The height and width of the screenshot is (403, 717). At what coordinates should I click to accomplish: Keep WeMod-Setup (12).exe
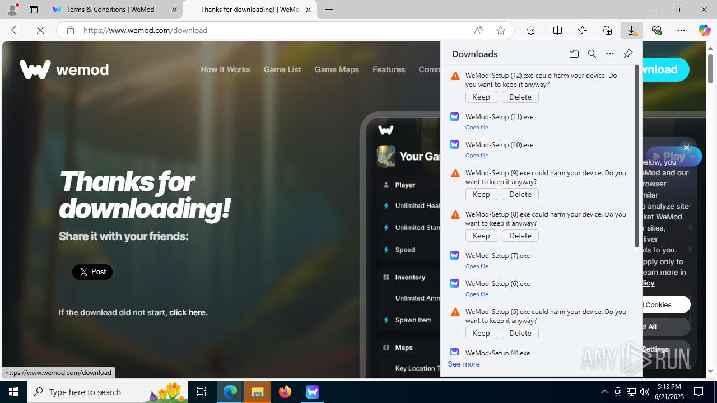(x=481, y=97)
